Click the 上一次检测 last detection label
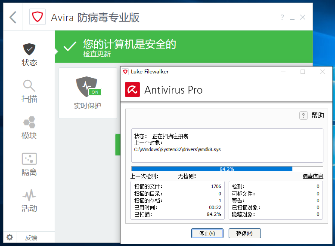The image size is (335, 246). 144,176
